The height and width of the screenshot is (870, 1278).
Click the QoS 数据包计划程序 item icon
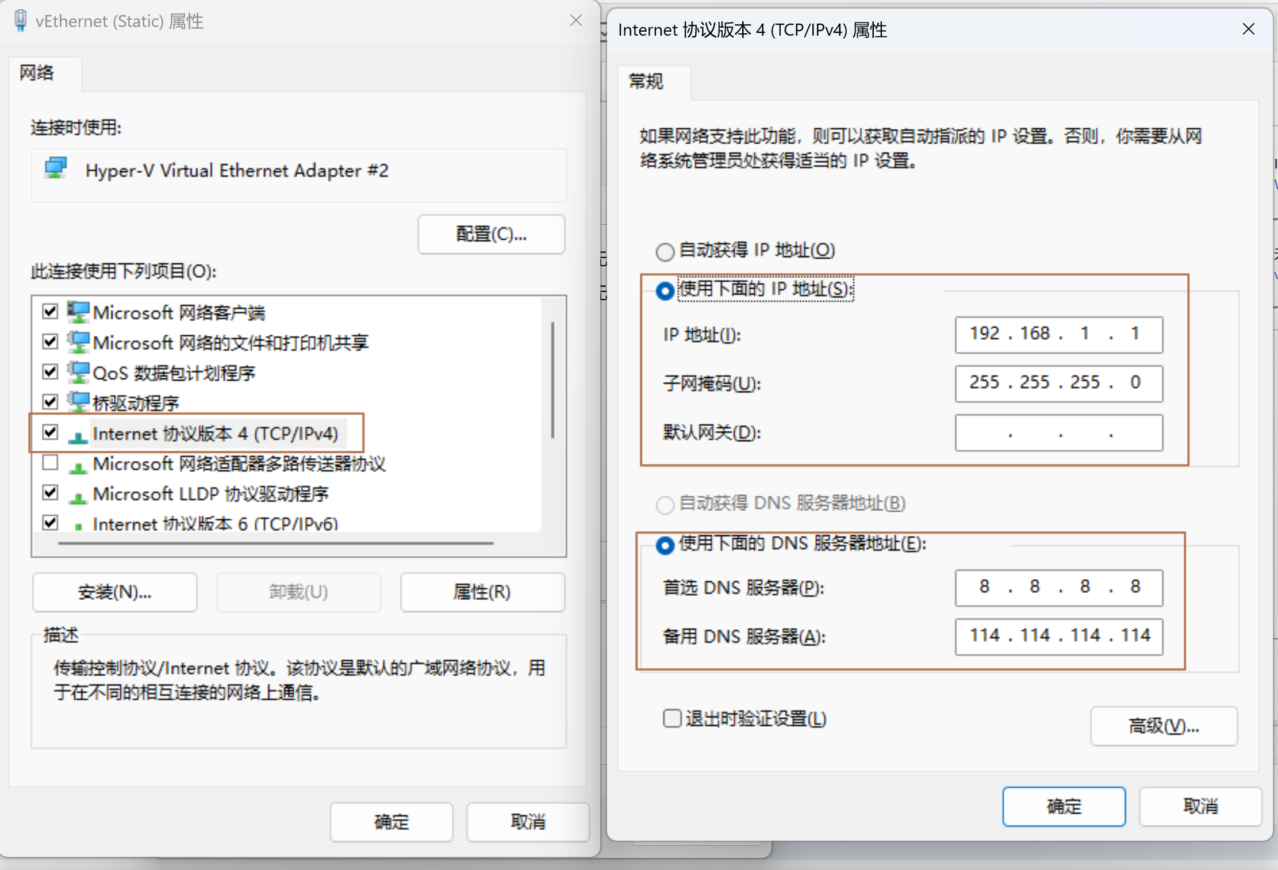click(x=78, y=373)
